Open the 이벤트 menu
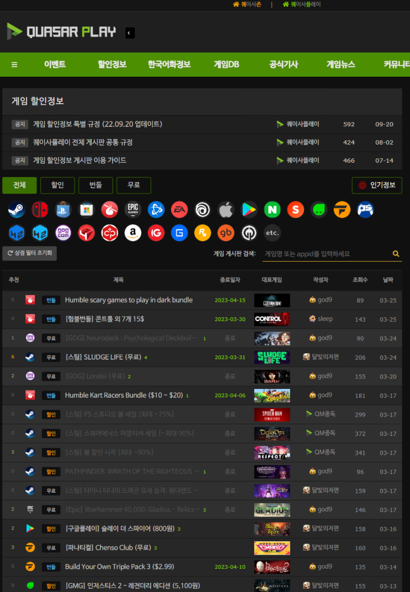 (55, 64)
